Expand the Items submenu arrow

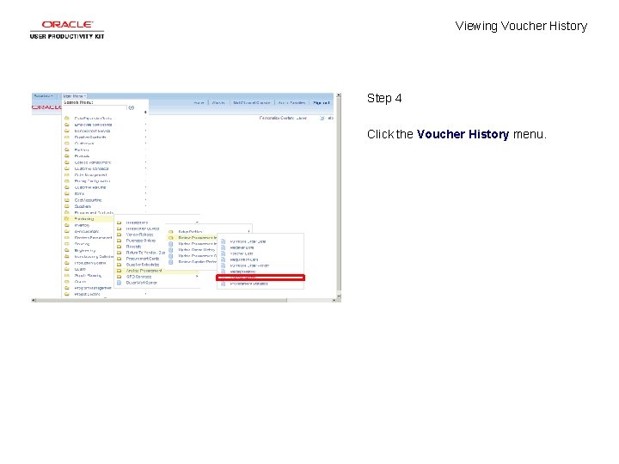coord(145,193)
